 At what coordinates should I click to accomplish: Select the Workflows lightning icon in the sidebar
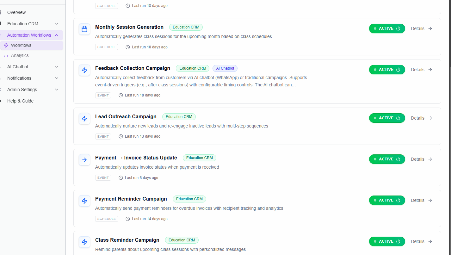point(6,45)
